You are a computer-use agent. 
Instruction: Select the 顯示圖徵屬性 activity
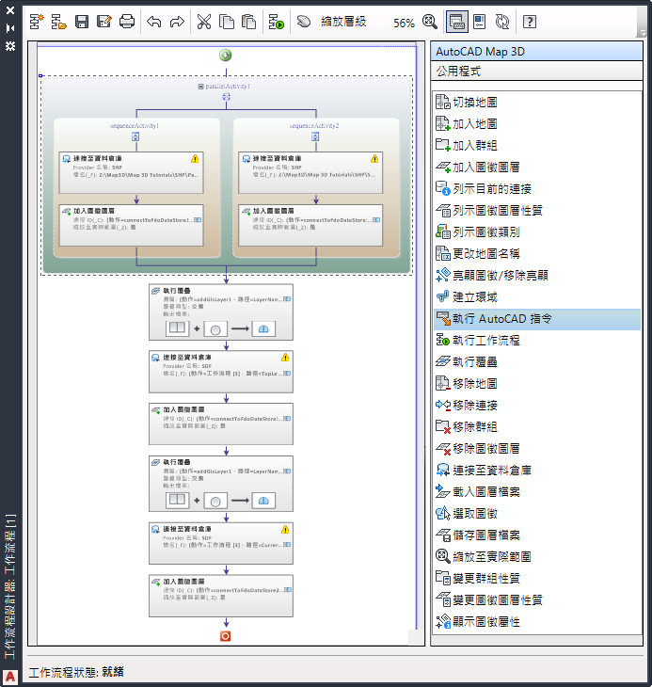[x=537, y=622]
